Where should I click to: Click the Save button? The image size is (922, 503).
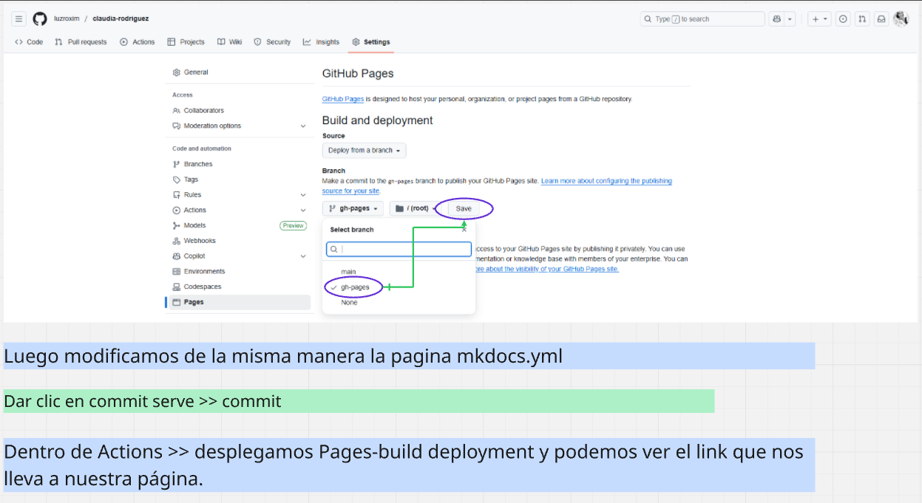click(464, 209)
